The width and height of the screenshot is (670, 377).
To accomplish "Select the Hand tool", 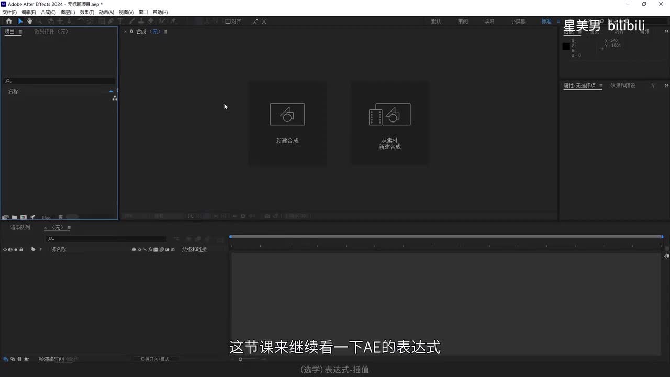I will point(30,21).
